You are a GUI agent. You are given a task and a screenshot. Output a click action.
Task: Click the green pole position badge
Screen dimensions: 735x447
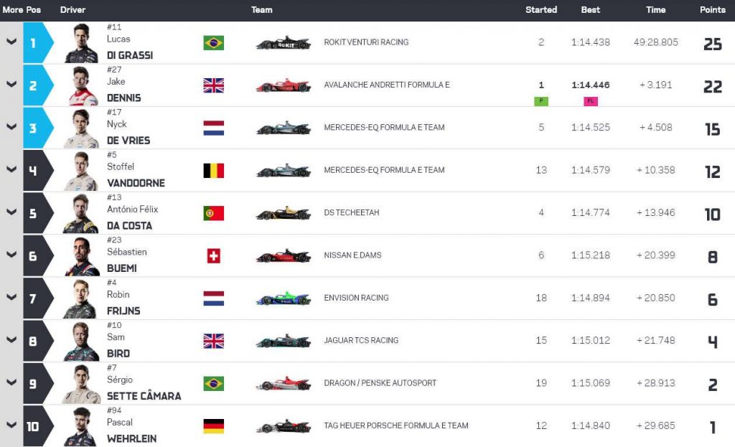(x=541, y=101)
